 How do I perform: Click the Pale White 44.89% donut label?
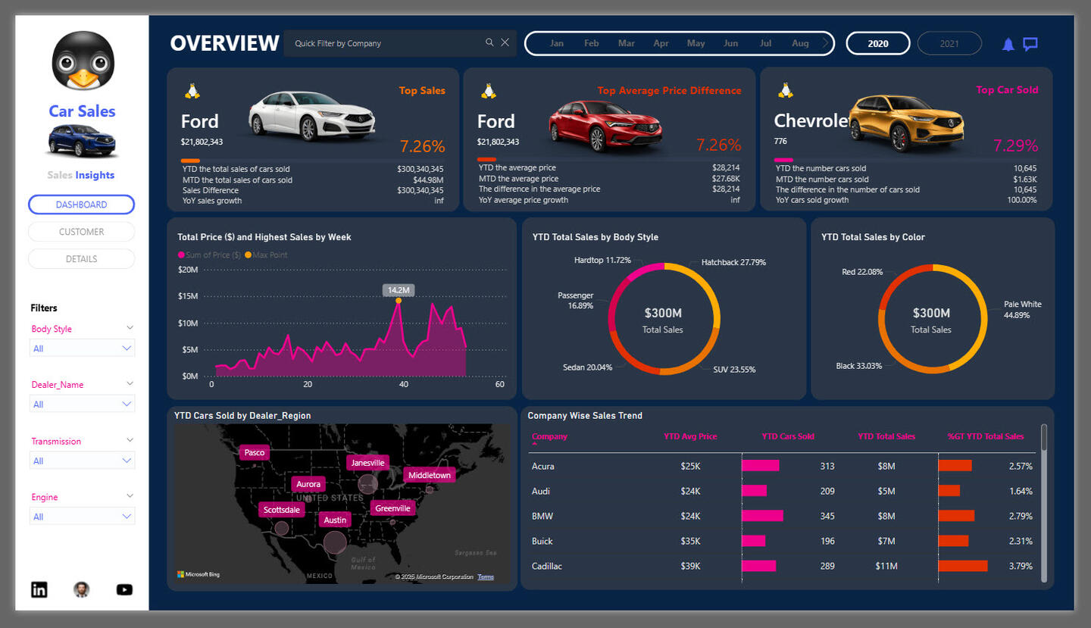click(x=1023, y=309)
